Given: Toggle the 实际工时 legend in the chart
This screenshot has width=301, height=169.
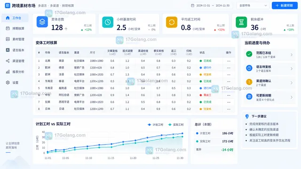Looking at the screenshot, I should (175, 124).
